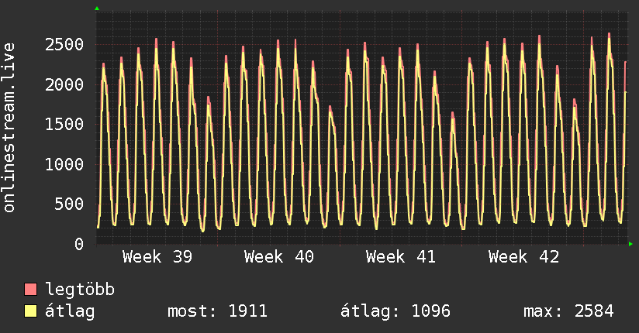Click the 0 y-axis tick label
Viewport: 639px width, 333px height.
[79, 244]
